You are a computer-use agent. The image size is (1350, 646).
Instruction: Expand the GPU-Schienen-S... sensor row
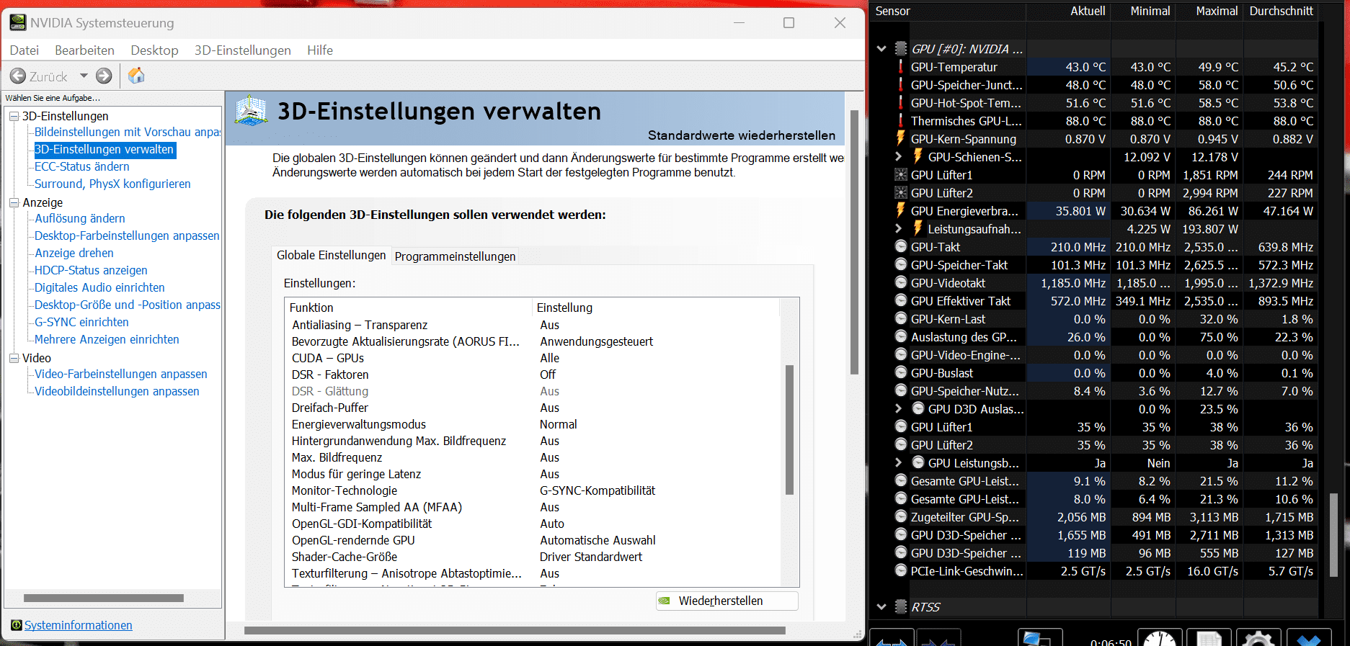[x=898, y=156]
